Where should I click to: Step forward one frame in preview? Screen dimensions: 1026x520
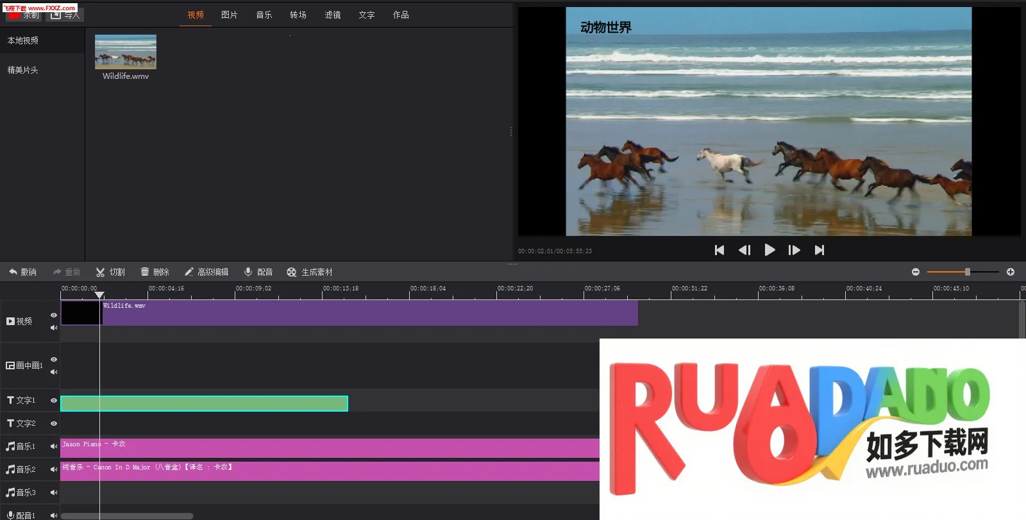click(x=794, y=250)
